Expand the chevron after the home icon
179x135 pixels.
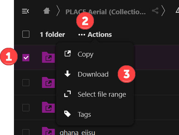click(x=58, y=11)
